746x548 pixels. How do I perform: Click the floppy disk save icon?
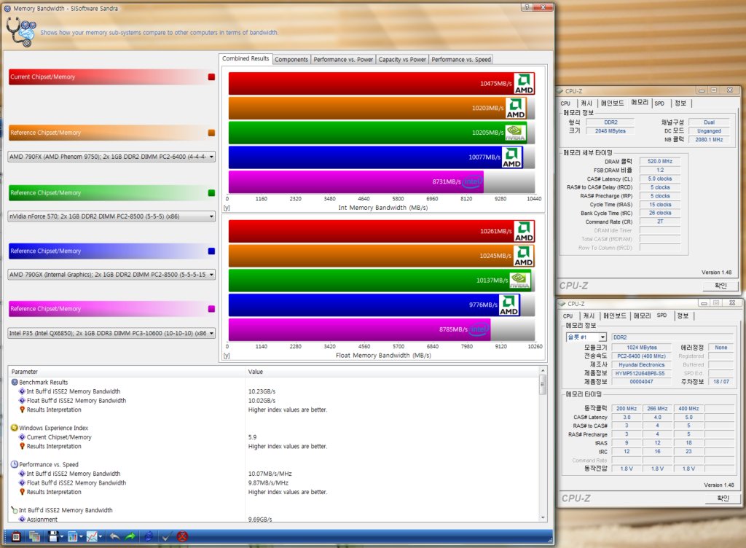[52, 536]
